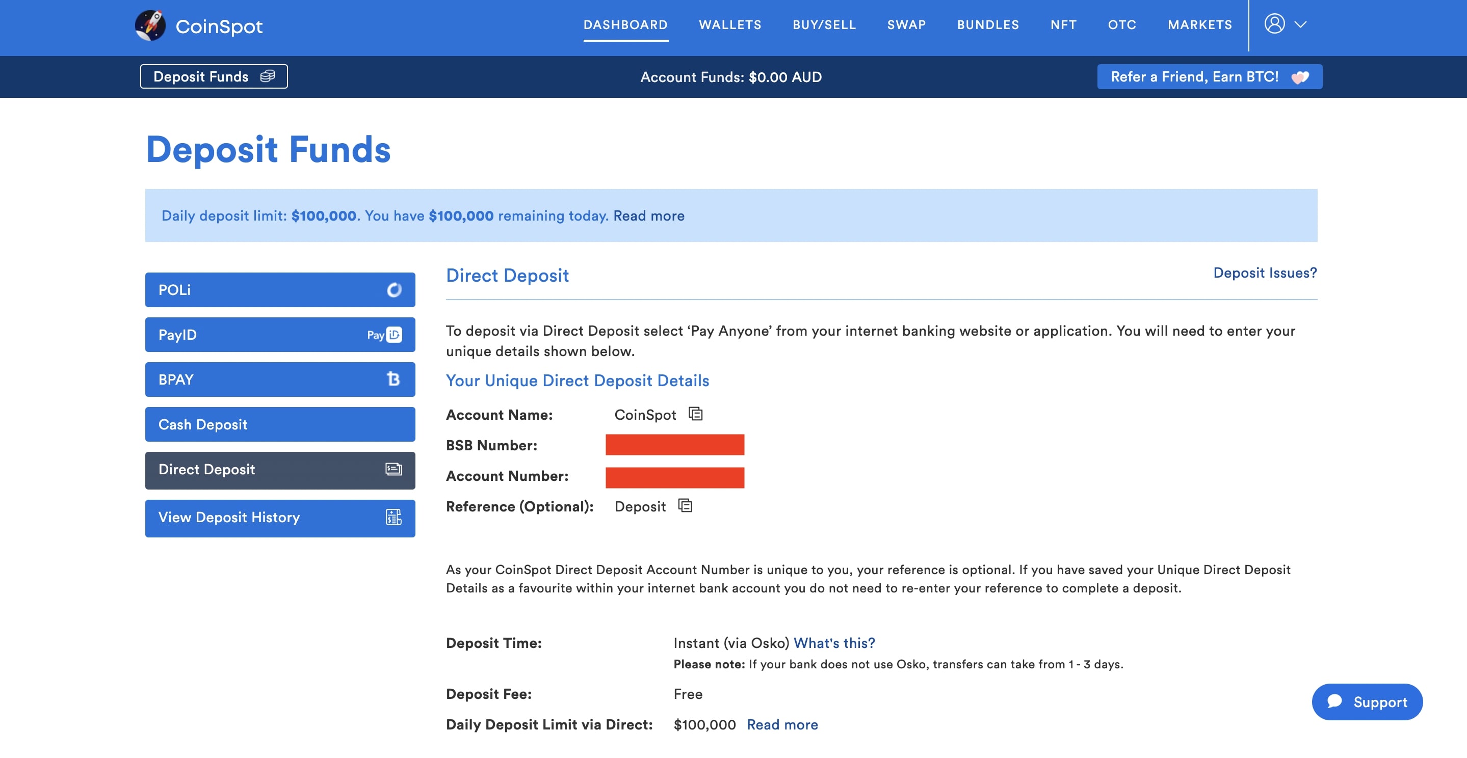This screenshot has width=1467, height=758.
Task: Click the Account Funds: $0.00 AUD text
Action: [731, 77]
